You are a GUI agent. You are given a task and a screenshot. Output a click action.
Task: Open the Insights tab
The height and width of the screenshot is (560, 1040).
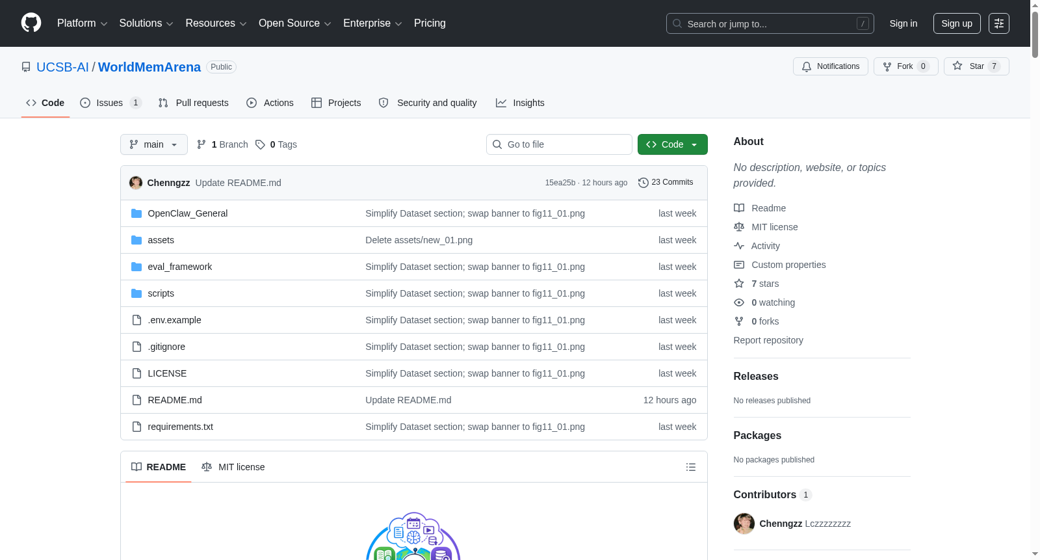click(520, 103)
